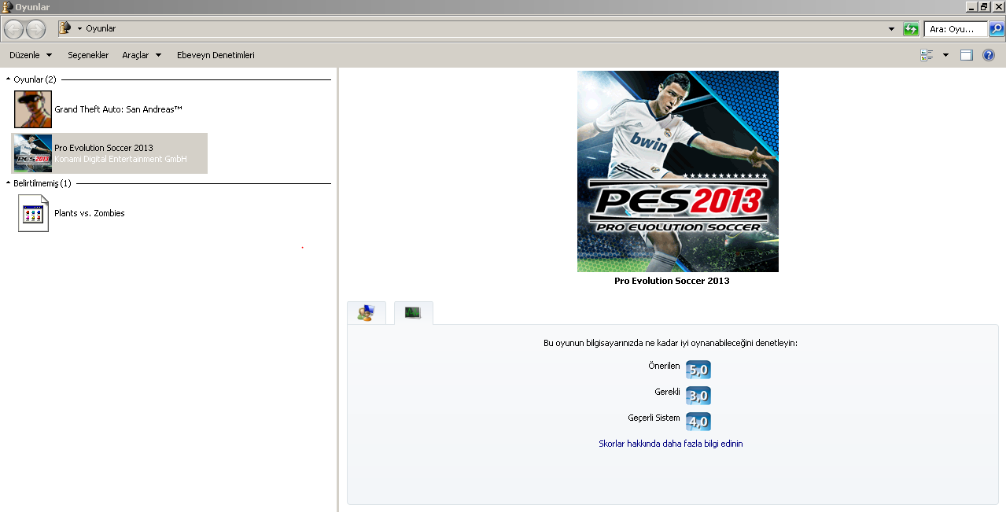Open the address bar dropdown arrow
This screenshot has height=512, width=1006.
[892, 28]
